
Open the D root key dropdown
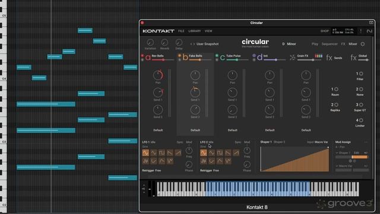click(x=283, y=44)
